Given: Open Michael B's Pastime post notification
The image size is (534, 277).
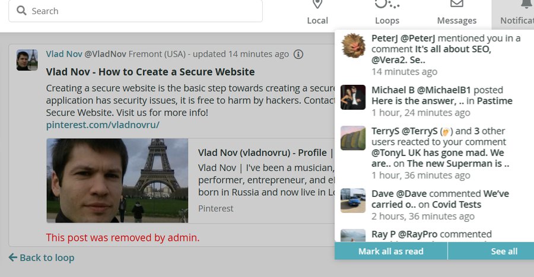Looking at the screenshot, I should pos(434,101).
